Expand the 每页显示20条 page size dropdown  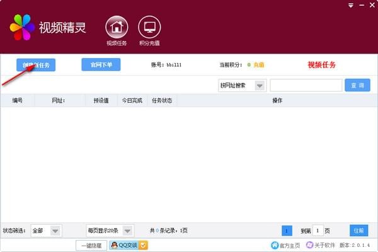click(128, 231)
